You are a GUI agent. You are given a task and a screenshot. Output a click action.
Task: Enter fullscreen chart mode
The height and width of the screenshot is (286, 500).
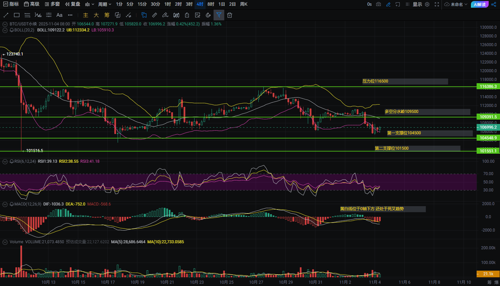pyautogui.click(x=437, y=4)
